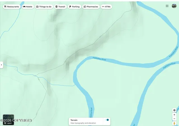The width and height of the screenshot is (179, 126).
Task: Show nearby Pharmacies
Action: [x=91, y=7]
